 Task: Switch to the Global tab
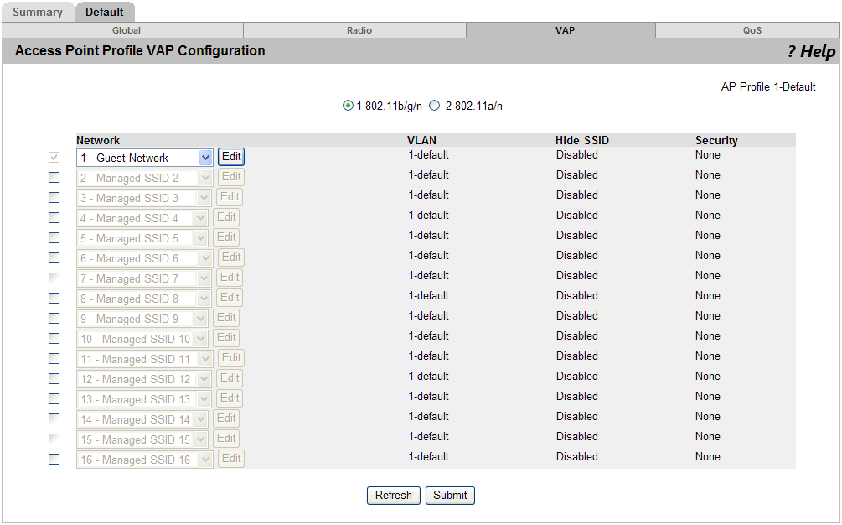pos(127,29)
